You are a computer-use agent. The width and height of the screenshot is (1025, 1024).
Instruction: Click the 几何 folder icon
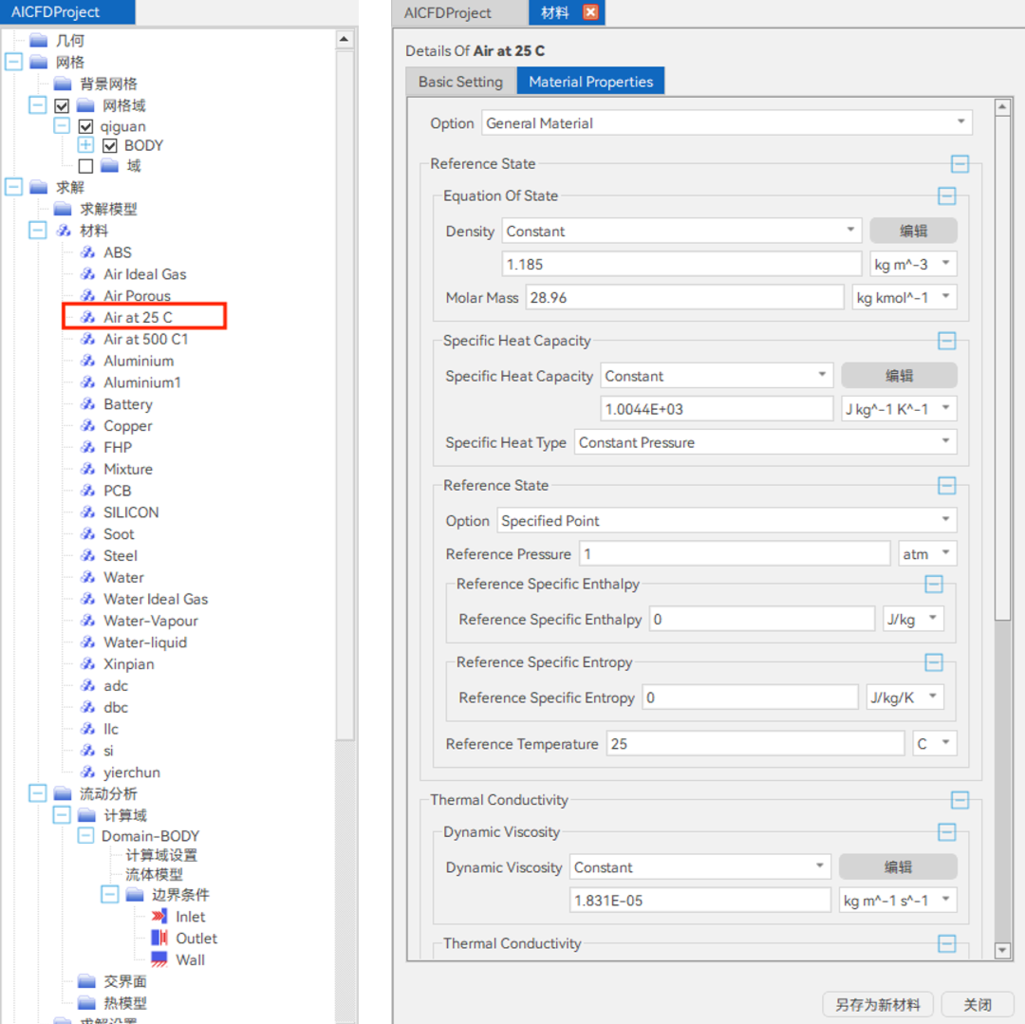point(39,41)
